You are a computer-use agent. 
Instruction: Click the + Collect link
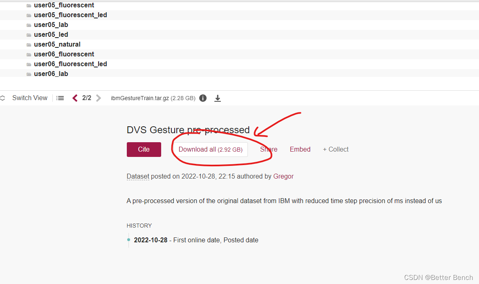[x=336, y=149]
